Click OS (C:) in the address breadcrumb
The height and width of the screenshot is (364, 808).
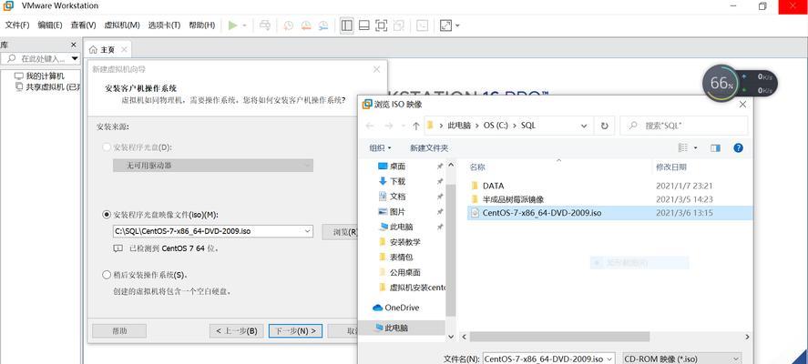[x=496, y=125]
